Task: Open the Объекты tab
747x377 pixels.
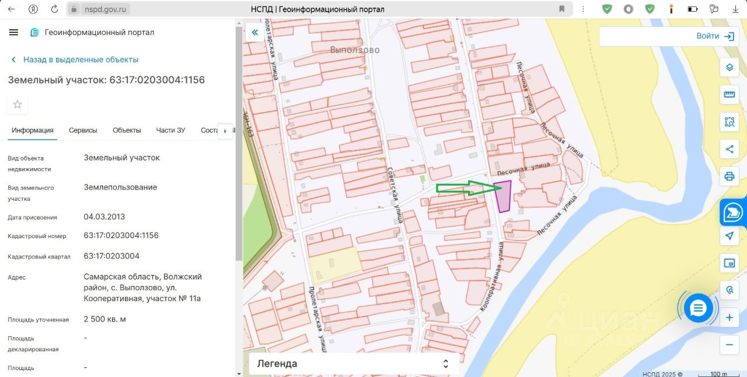Action: click(127, 130)
